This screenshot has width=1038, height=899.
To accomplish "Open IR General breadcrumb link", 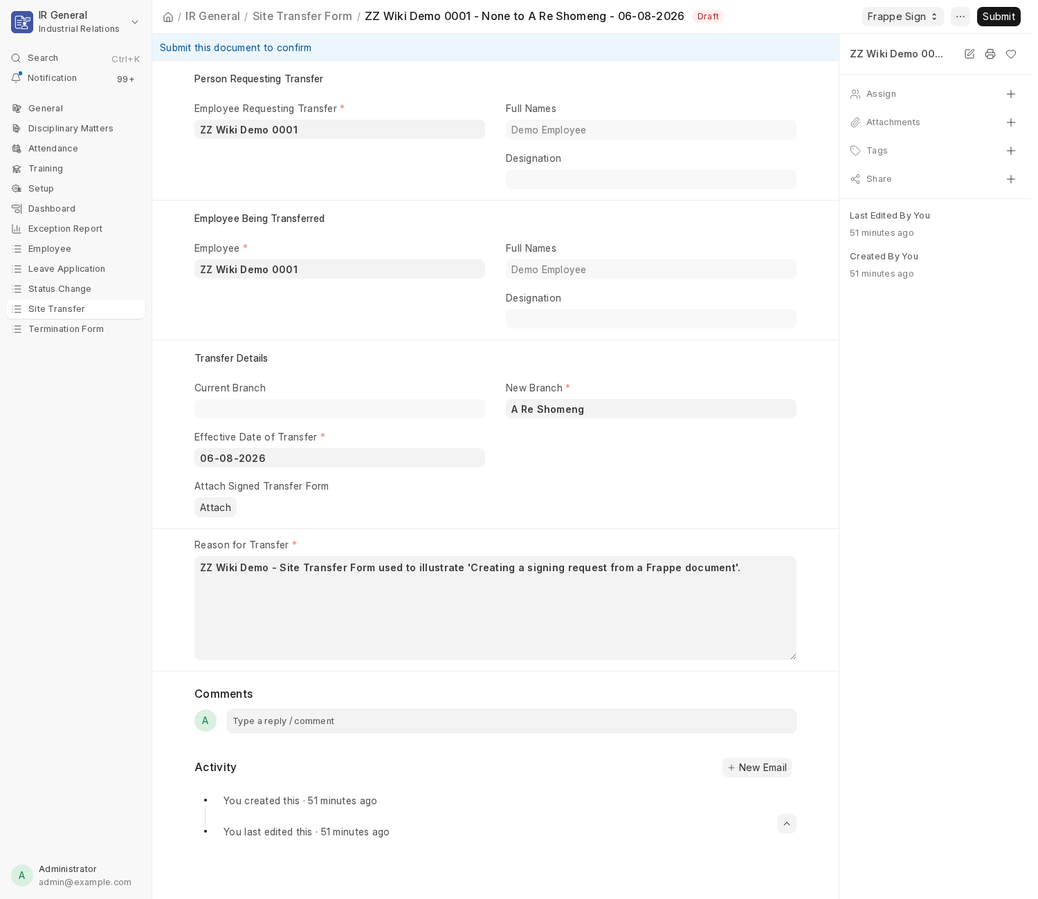I will coord(212,16).
